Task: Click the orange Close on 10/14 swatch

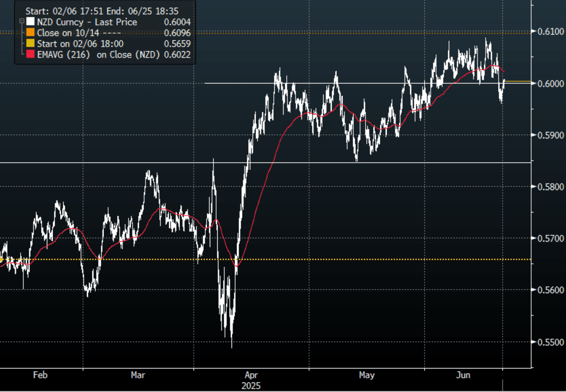Action: click(30, 33)
